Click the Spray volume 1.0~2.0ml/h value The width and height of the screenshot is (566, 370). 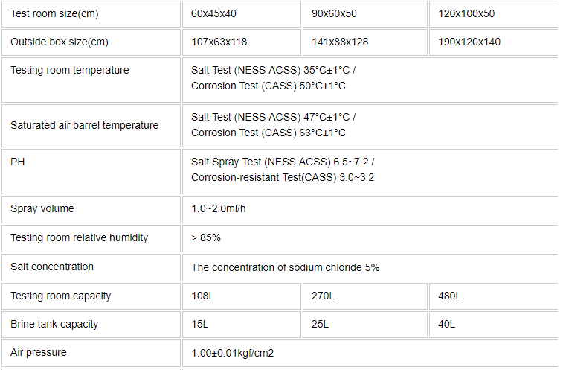219,209
